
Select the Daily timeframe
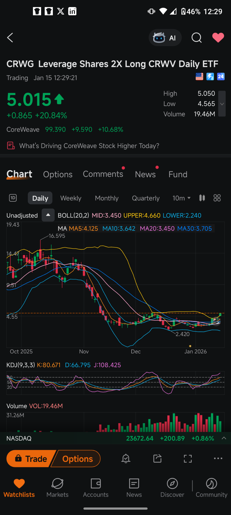(x=40, y=198)
